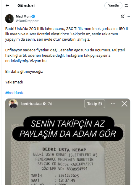The width and height of the screenshot is (139, 185).
Task: Click the bedriustaa verified checkmark
Action: pos(44,104)
